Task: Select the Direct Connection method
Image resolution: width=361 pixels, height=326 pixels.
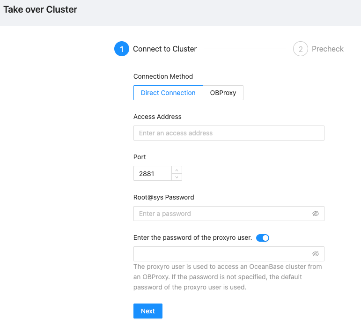Action: [168, 93]
